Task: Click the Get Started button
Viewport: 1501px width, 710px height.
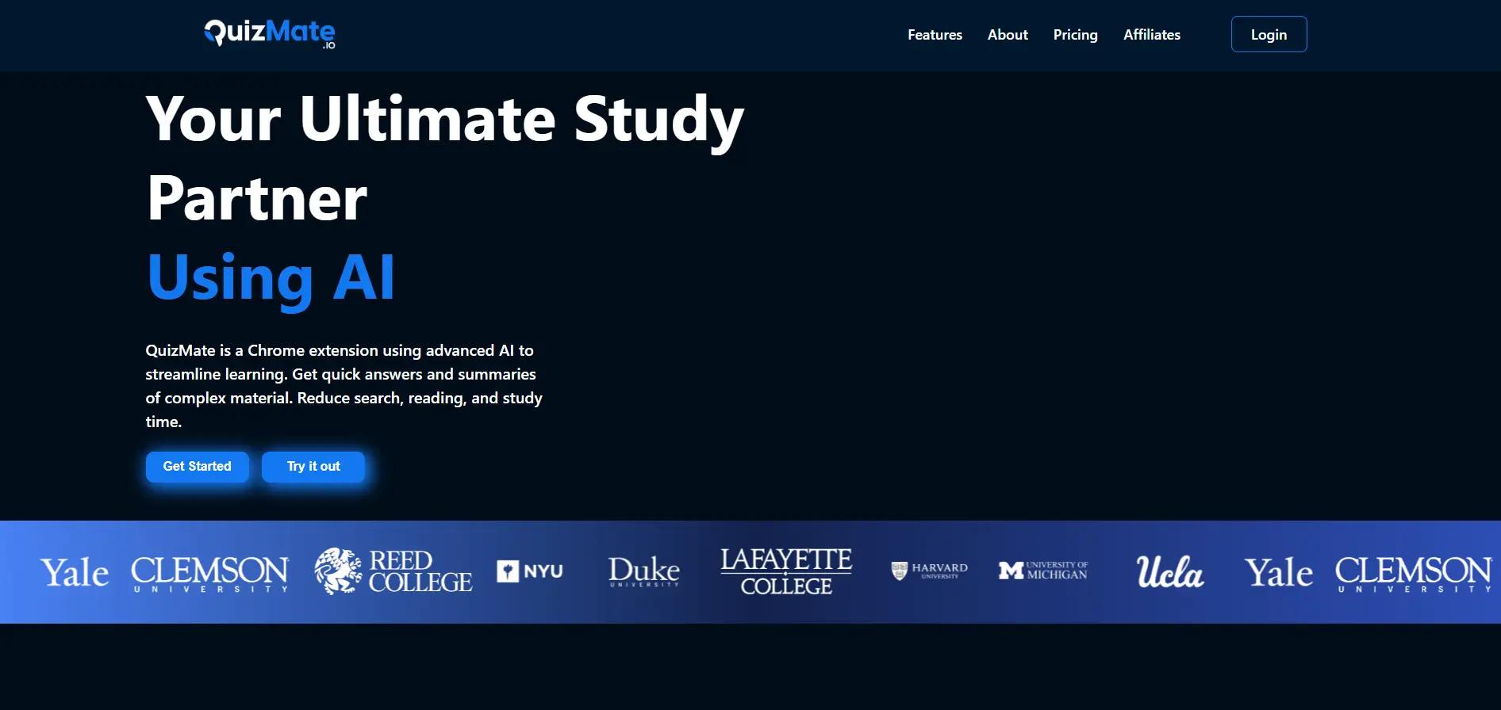Action: click(x=197, y=467)
